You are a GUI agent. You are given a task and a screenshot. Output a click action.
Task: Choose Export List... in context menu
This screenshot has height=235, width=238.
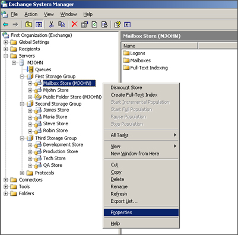(x=141, y=201)
